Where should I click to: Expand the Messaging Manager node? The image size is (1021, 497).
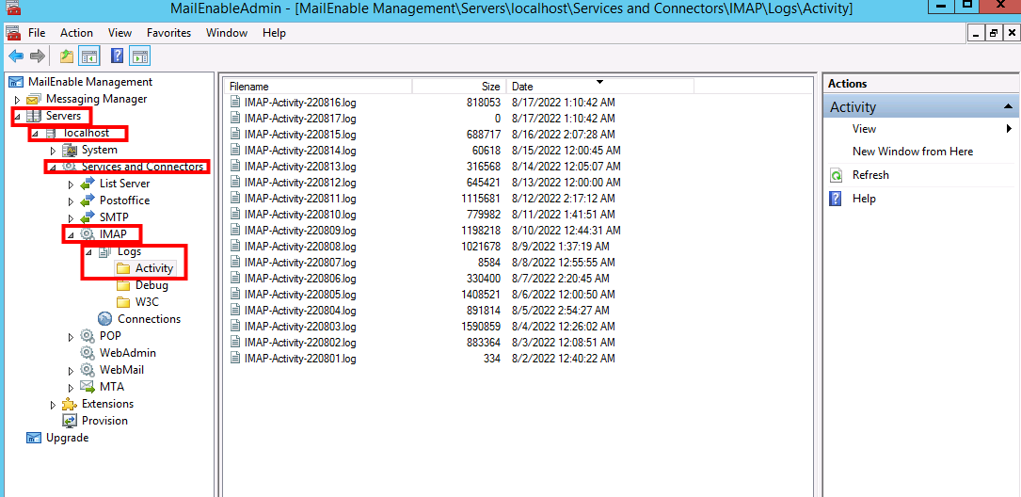[x=17, y=99]
